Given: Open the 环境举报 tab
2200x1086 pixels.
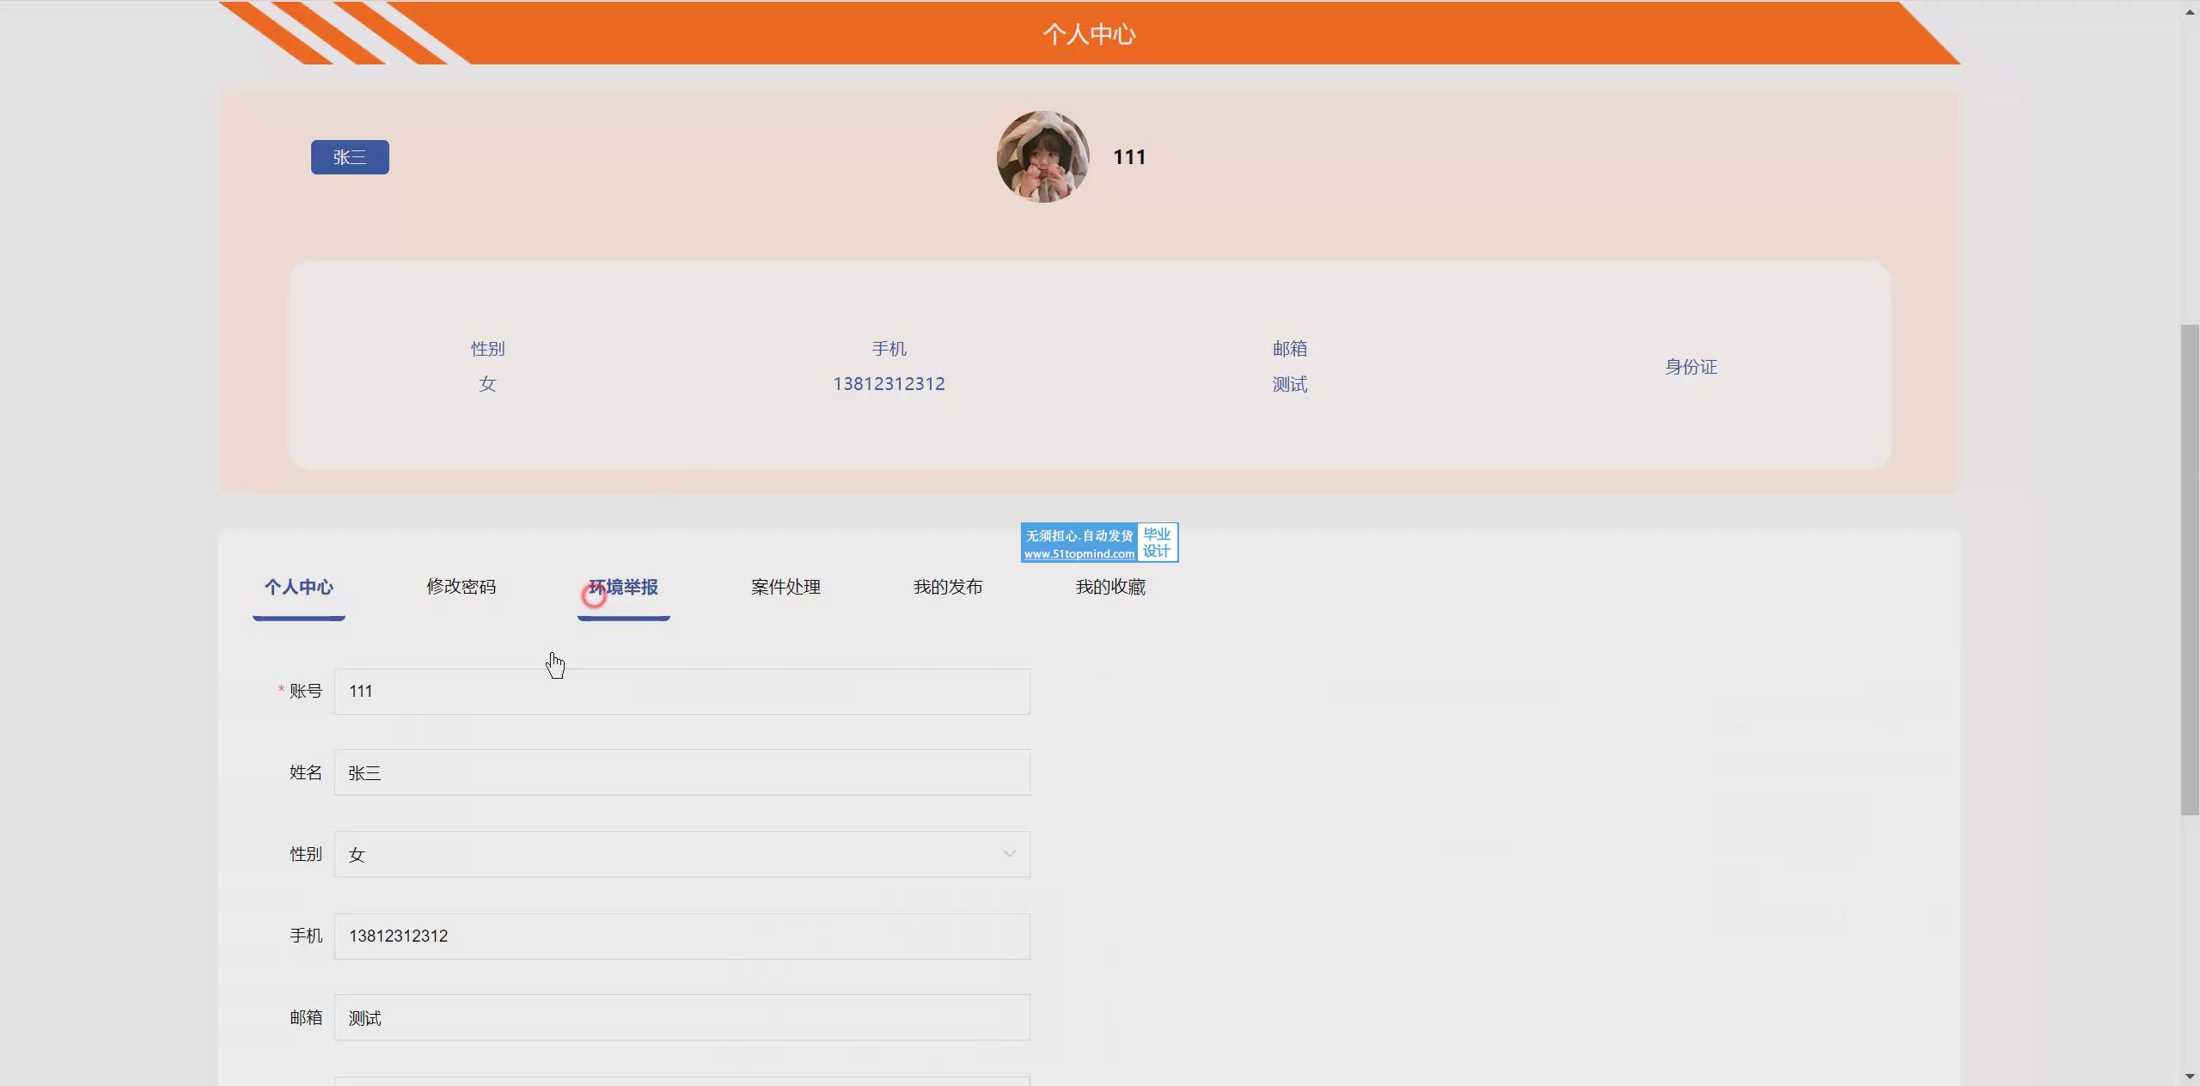Looking at the screenshot, I should coord(624,587).
